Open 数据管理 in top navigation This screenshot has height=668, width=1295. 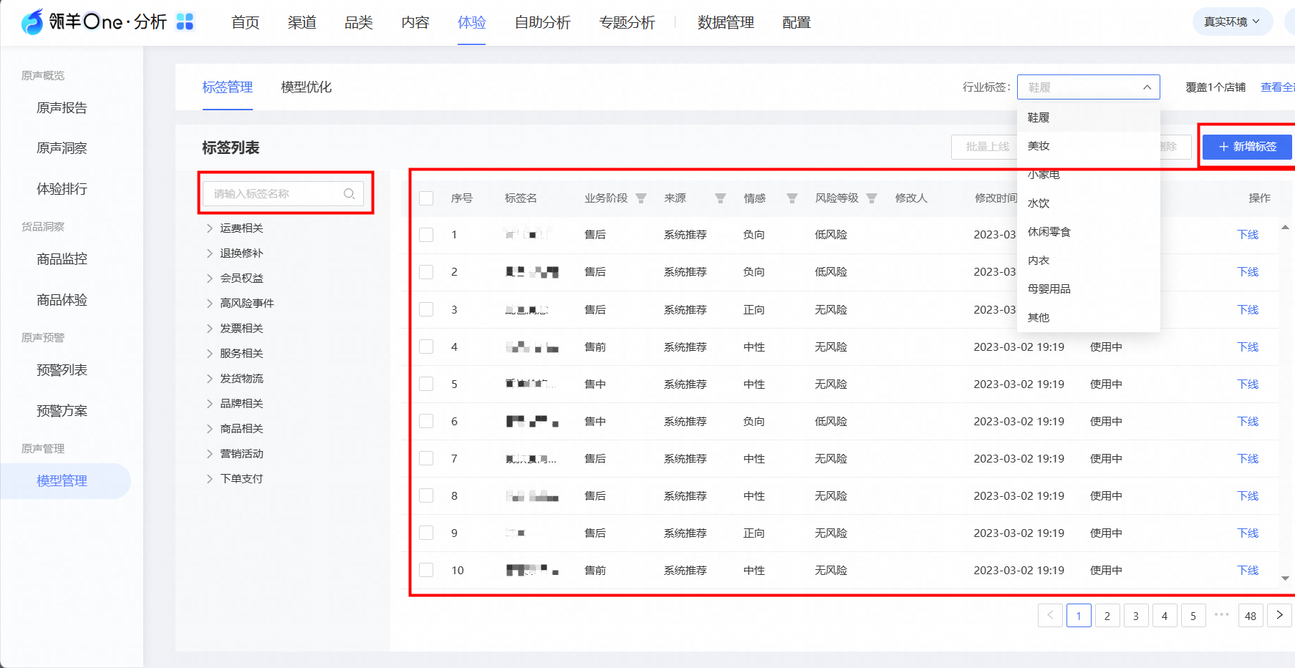pos(726,22)
